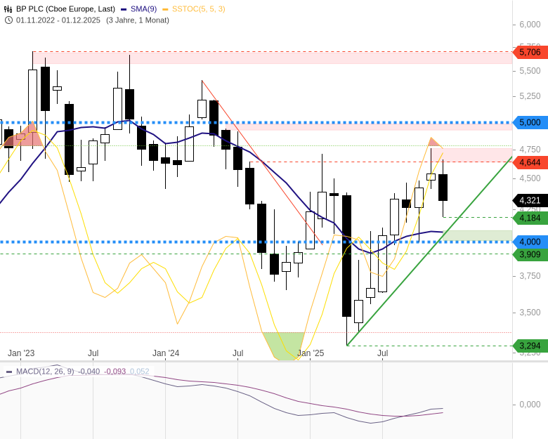The image size is (548, 439).
Task: Click the blue 5,000 price level tag
Action: (x=530, y=122)
